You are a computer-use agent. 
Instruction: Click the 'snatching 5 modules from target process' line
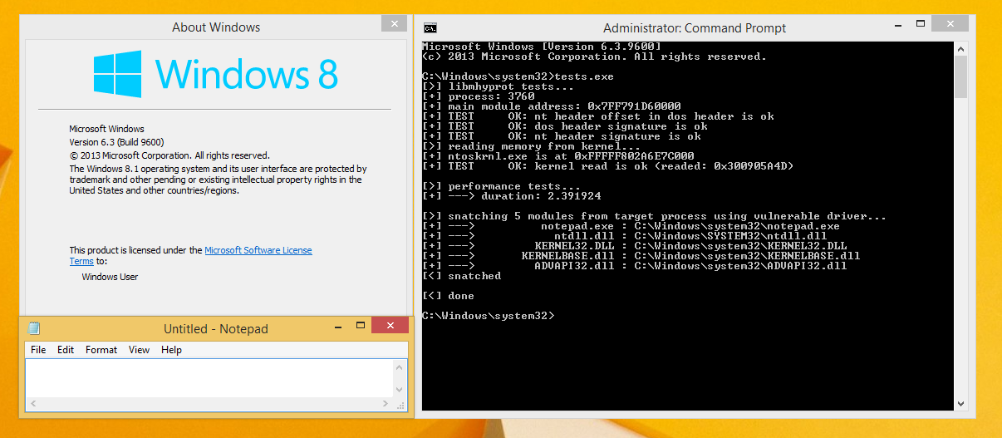click(x=655, y=216)
